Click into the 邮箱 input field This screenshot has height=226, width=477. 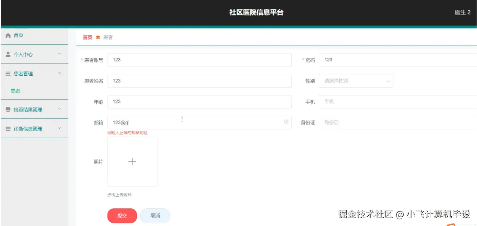tap(200, 123)
